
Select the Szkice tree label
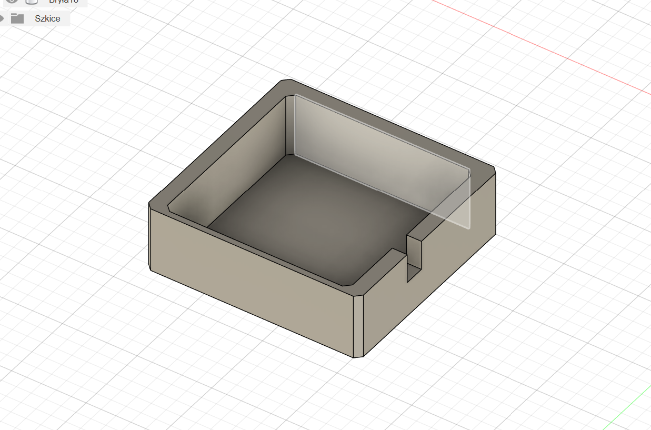click(x=47, y=18)
